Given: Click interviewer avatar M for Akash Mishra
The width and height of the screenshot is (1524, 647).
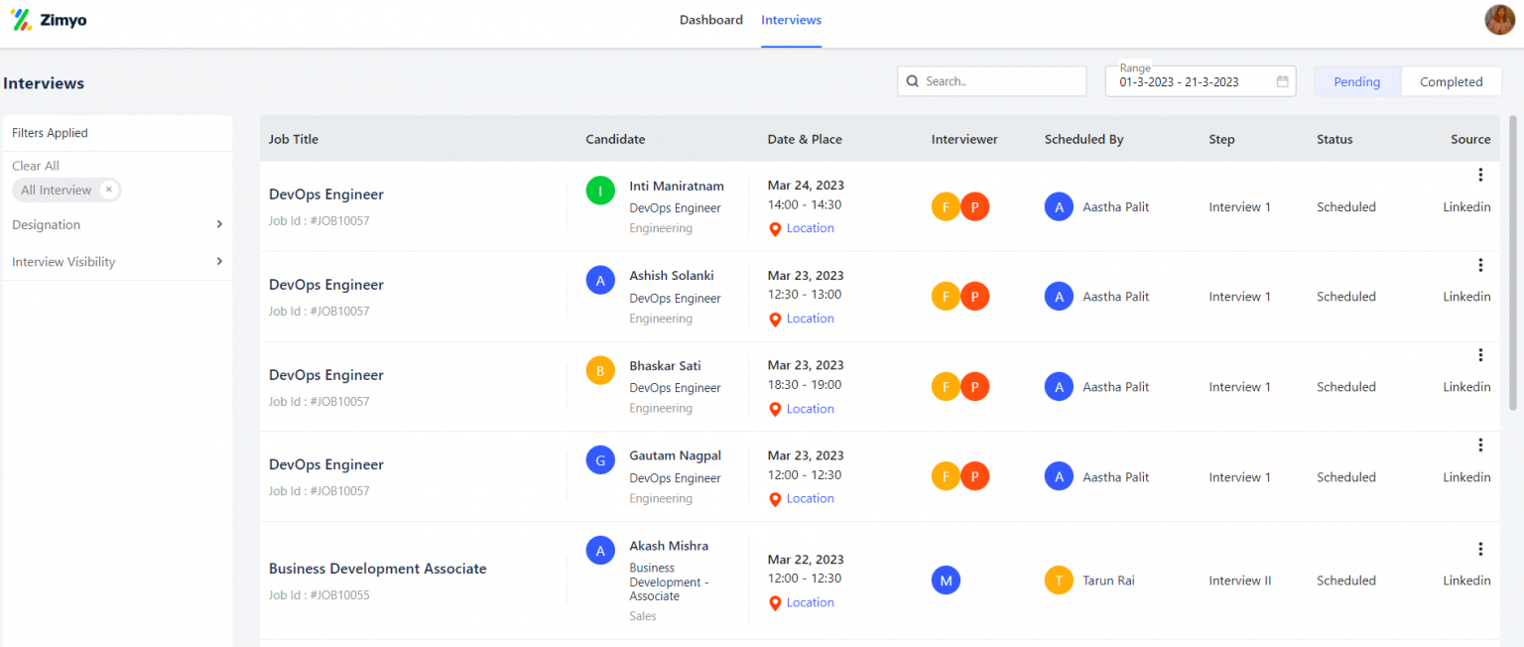Looking at the screenshot, I should coord(946,580).
